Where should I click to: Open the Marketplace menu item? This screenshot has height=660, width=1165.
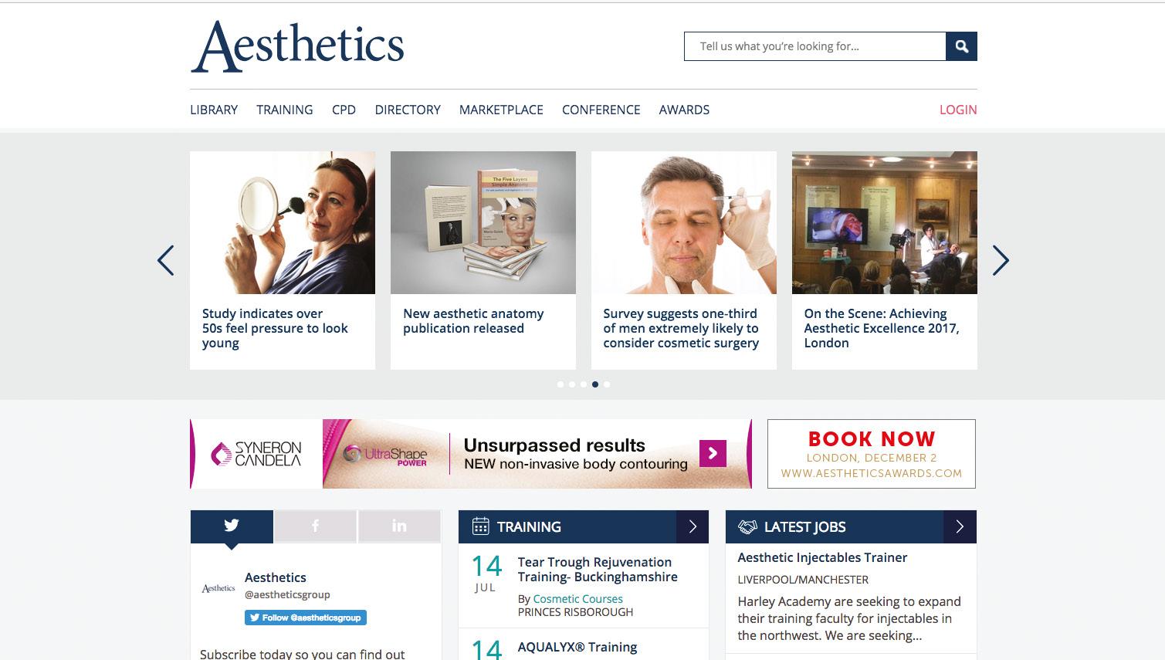(x=501, y=110)
